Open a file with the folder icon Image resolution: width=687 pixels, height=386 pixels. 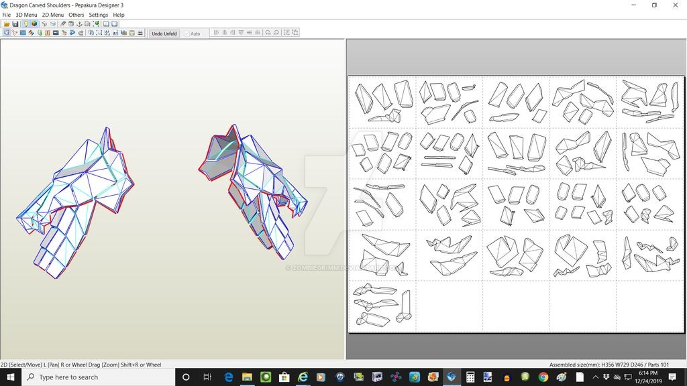point(7,24)
